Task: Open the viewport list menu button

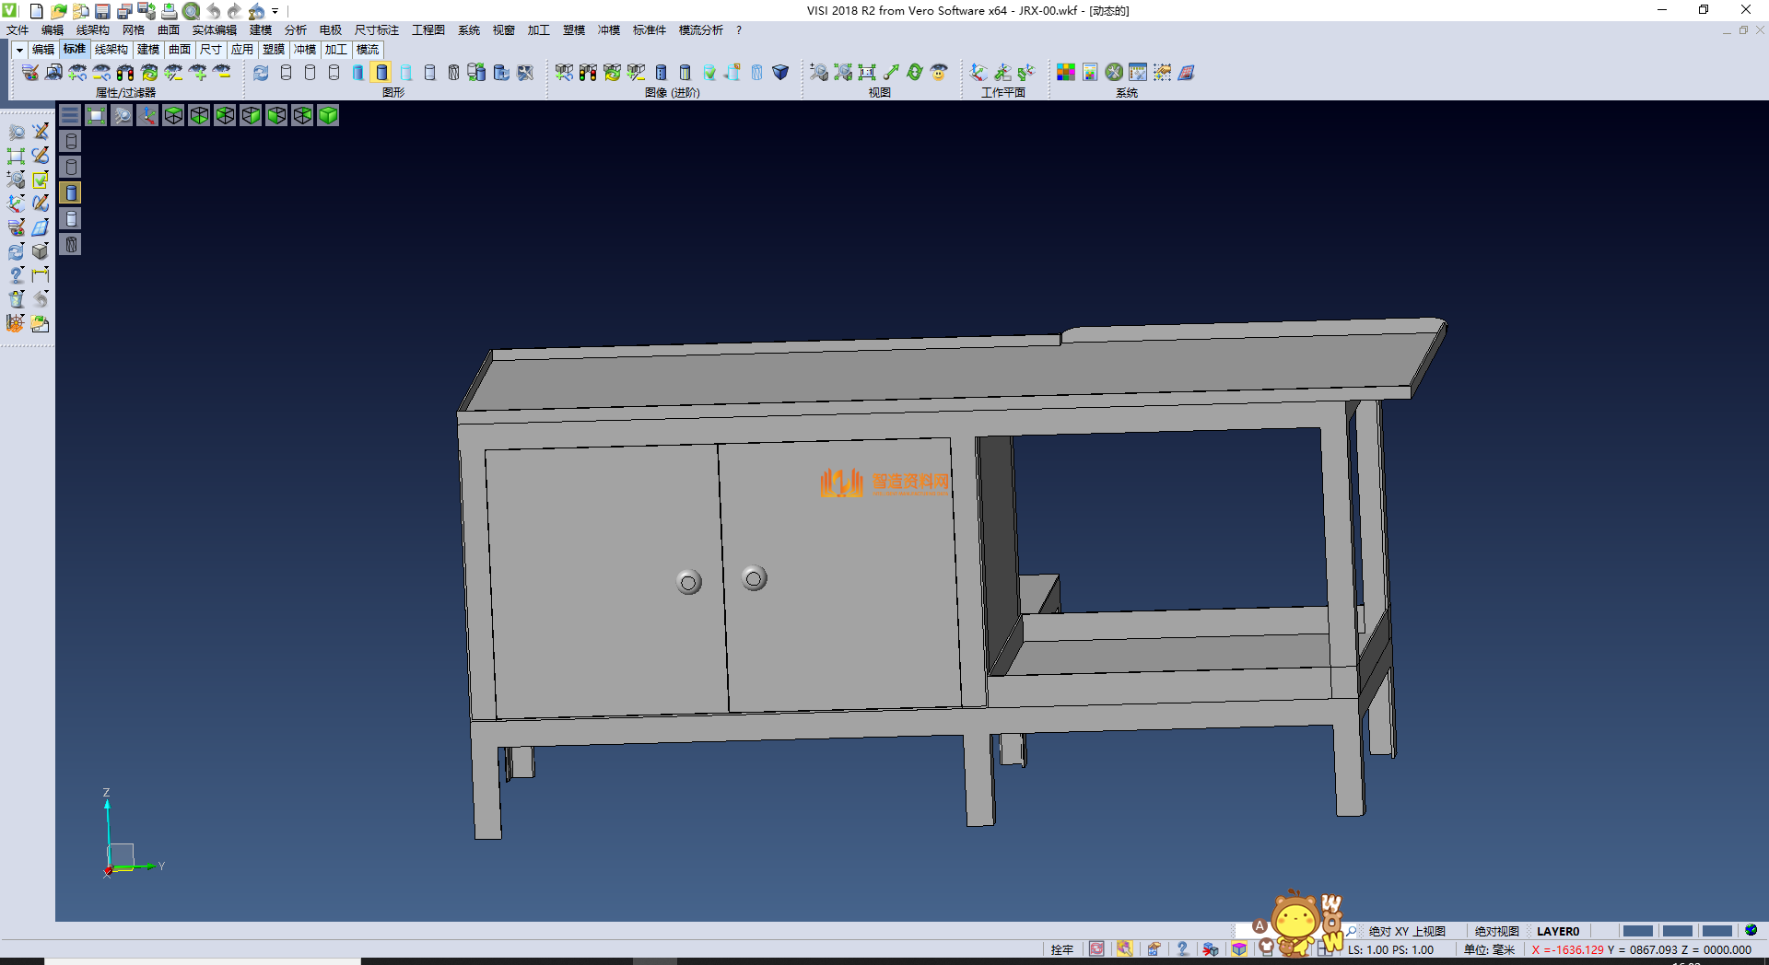Action: (70, 115)
